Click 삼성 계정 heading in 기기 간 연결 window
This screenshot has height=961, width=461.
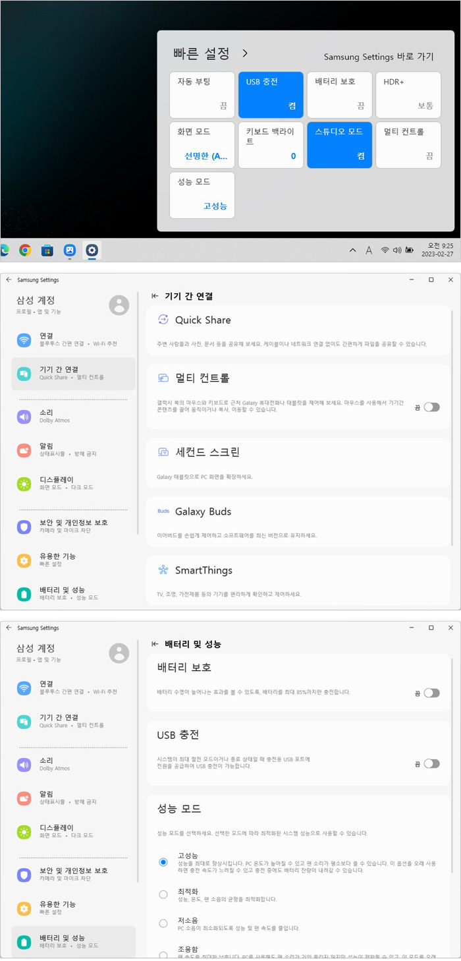36,300
